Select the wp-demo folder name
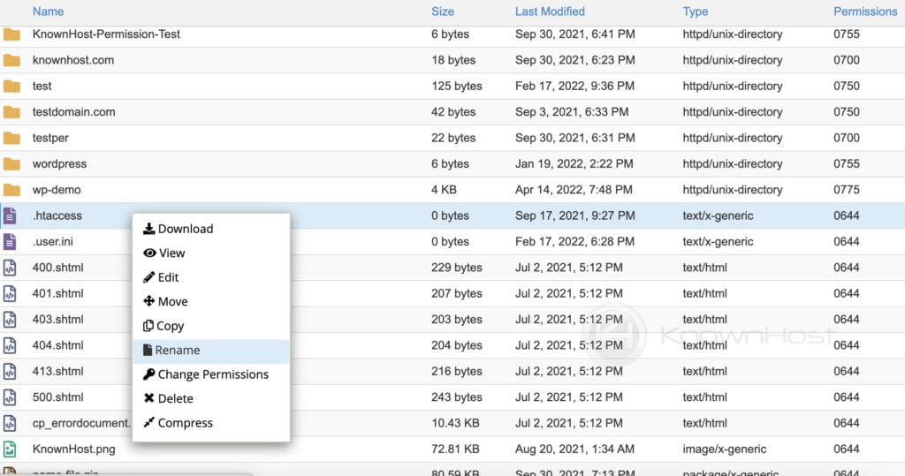Screen dimensions: 905x476 57,190
